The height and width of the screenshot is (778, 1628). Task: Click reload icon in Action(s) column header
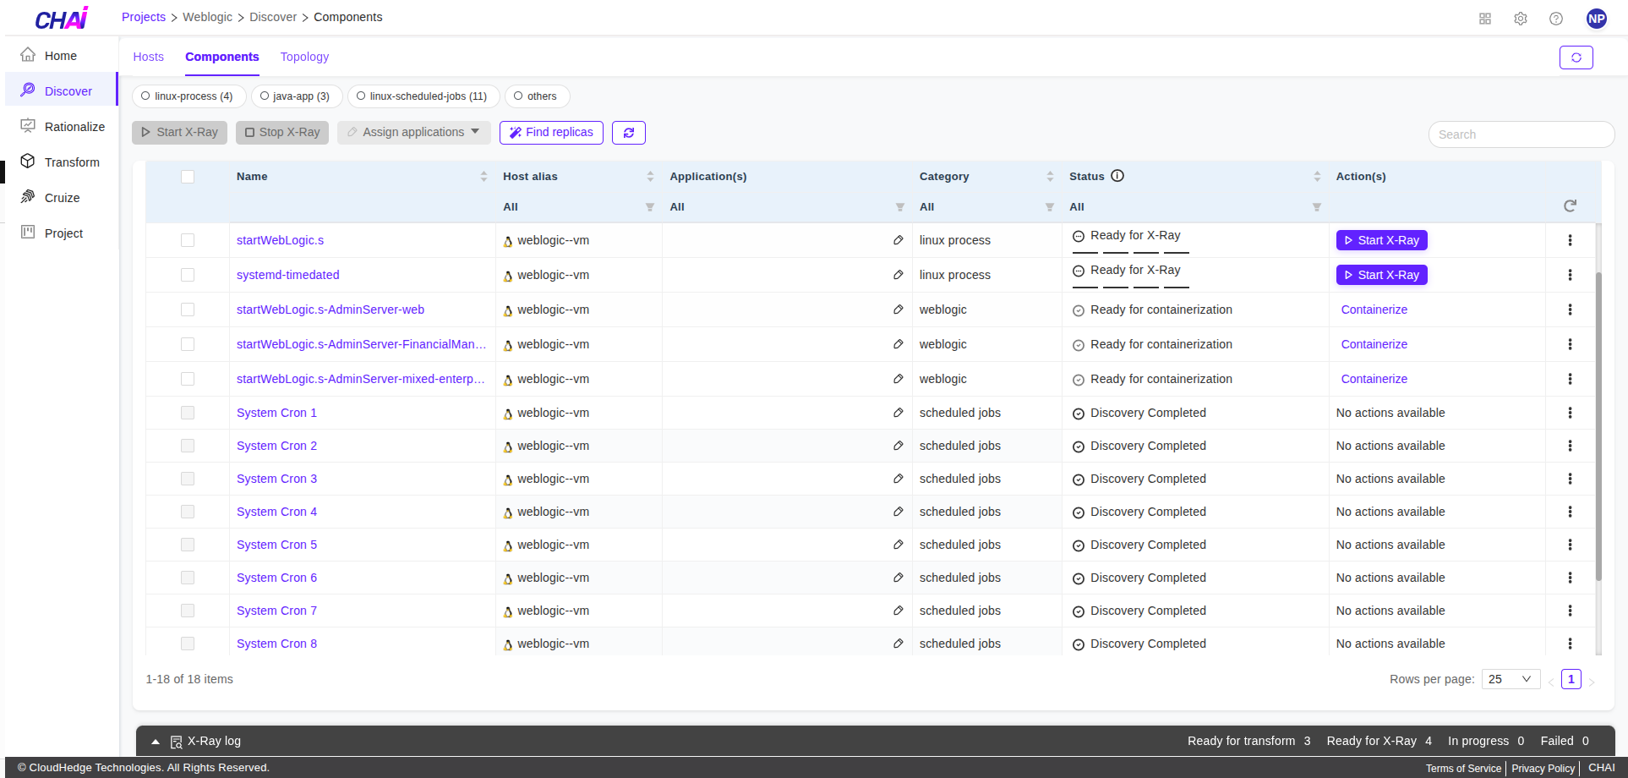coord(1570,206)
